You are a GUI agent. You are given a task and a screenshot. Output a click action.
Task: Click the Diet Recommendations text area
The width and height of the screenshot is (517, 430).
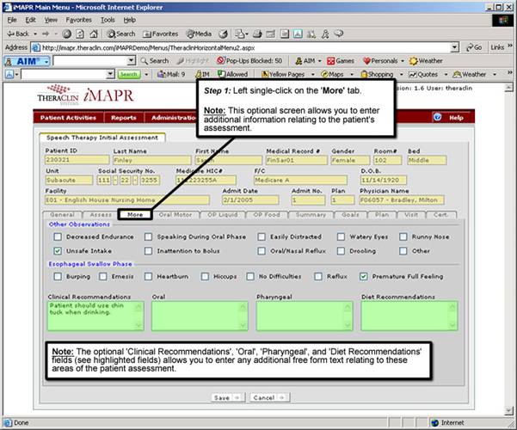[x=409, y=316]
